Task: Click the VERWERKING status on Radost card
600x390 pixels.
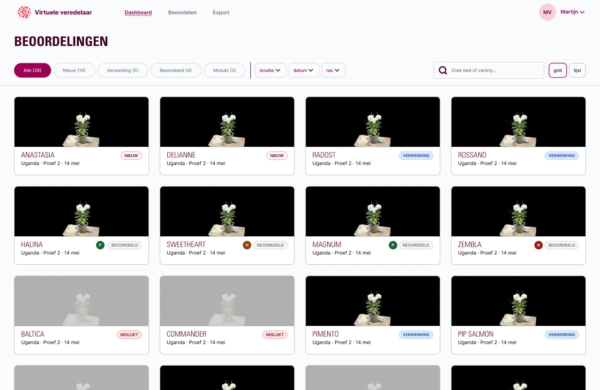Action: coord(416,156)
